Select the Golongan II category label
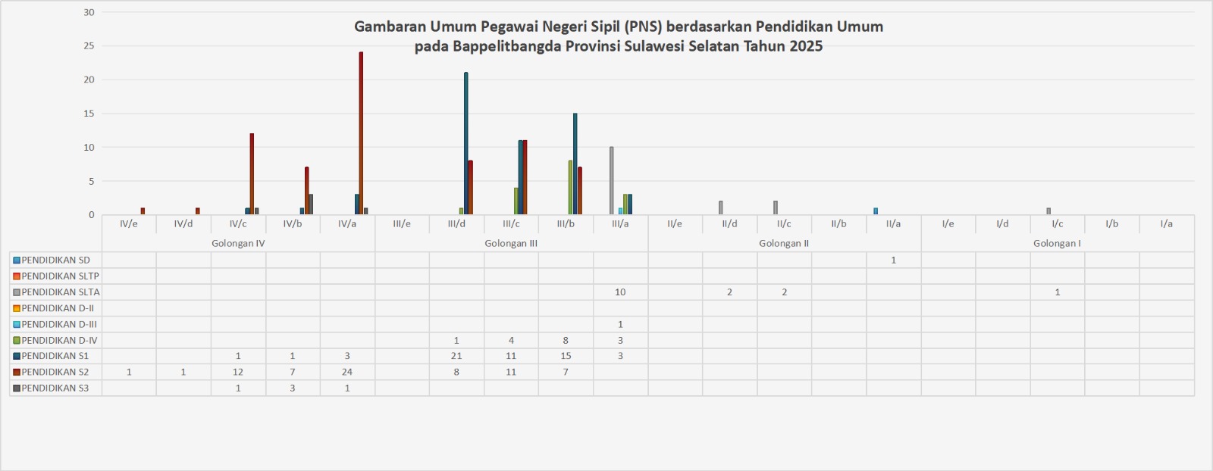Image resolution: width=1213 pixels, height=471 pixels. (784, 244)
